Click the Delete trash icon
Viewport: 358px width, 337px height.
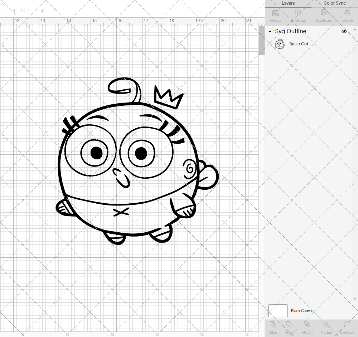click(x=347, y=13)
